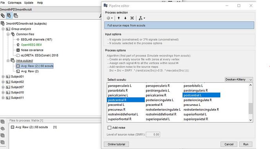270x149 pixels.
Task: Select scout parsorbitalis R
Action: pyautogui.click(x=118, y=91)
